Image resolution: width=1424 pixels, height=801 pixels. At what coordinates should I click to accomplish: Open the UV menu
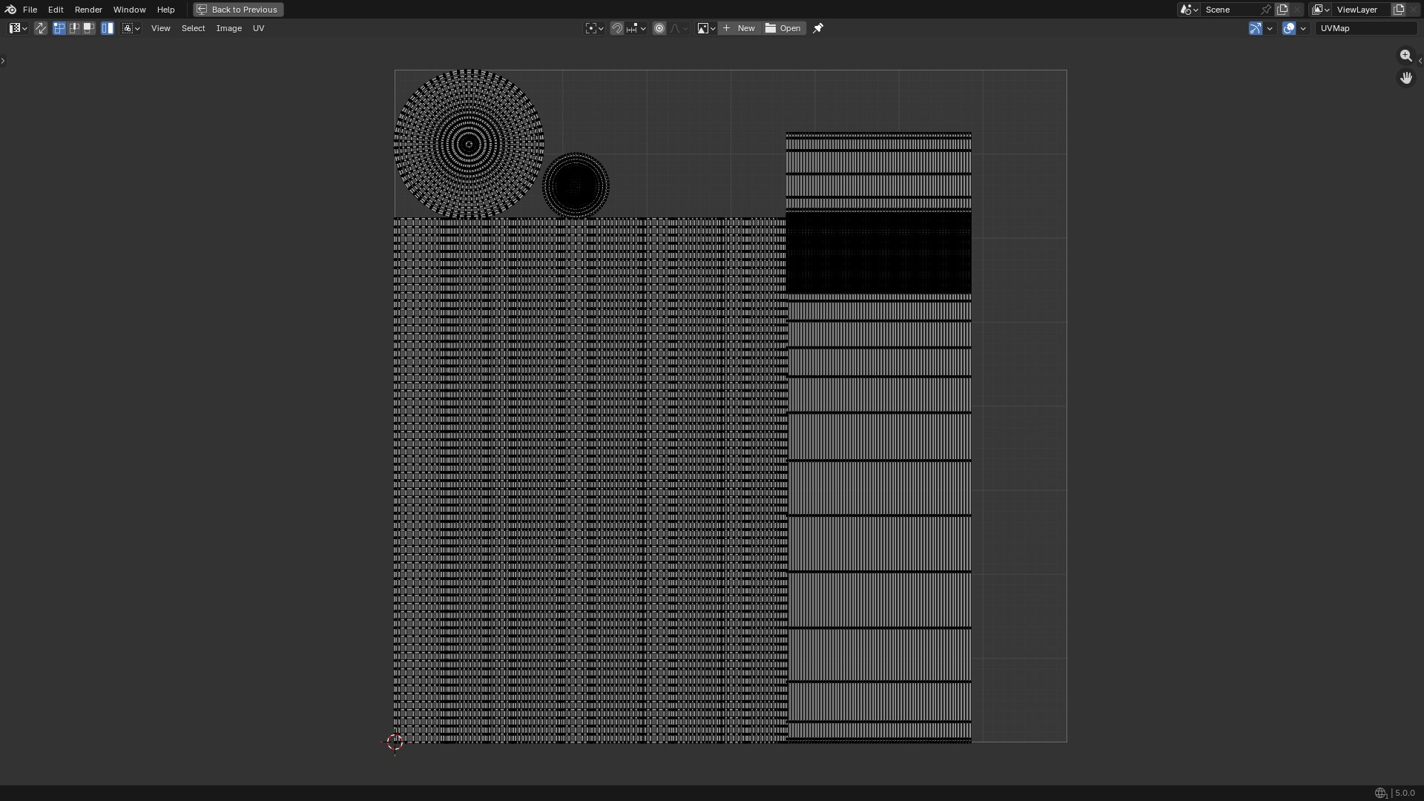click(258, 28)
